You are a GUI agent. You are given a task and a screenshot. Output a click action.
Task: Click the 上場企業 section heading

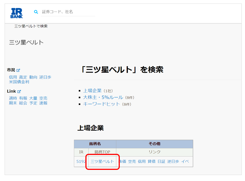91,128
